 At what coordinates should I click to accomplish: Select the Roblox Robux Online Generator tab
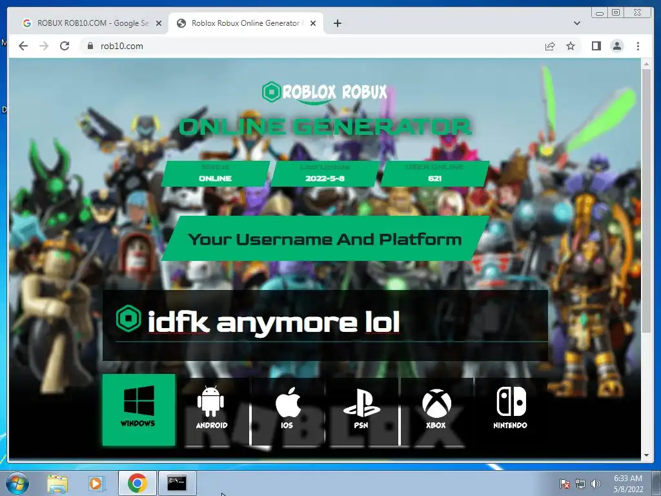pyautogui.click(x=245, y=23)
